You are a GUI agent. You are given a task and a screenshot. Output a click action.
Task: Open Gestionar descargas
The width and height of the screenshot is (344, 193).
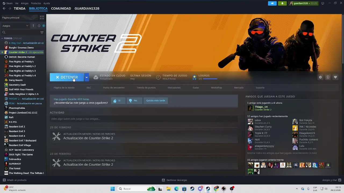(x=174, y=180)
